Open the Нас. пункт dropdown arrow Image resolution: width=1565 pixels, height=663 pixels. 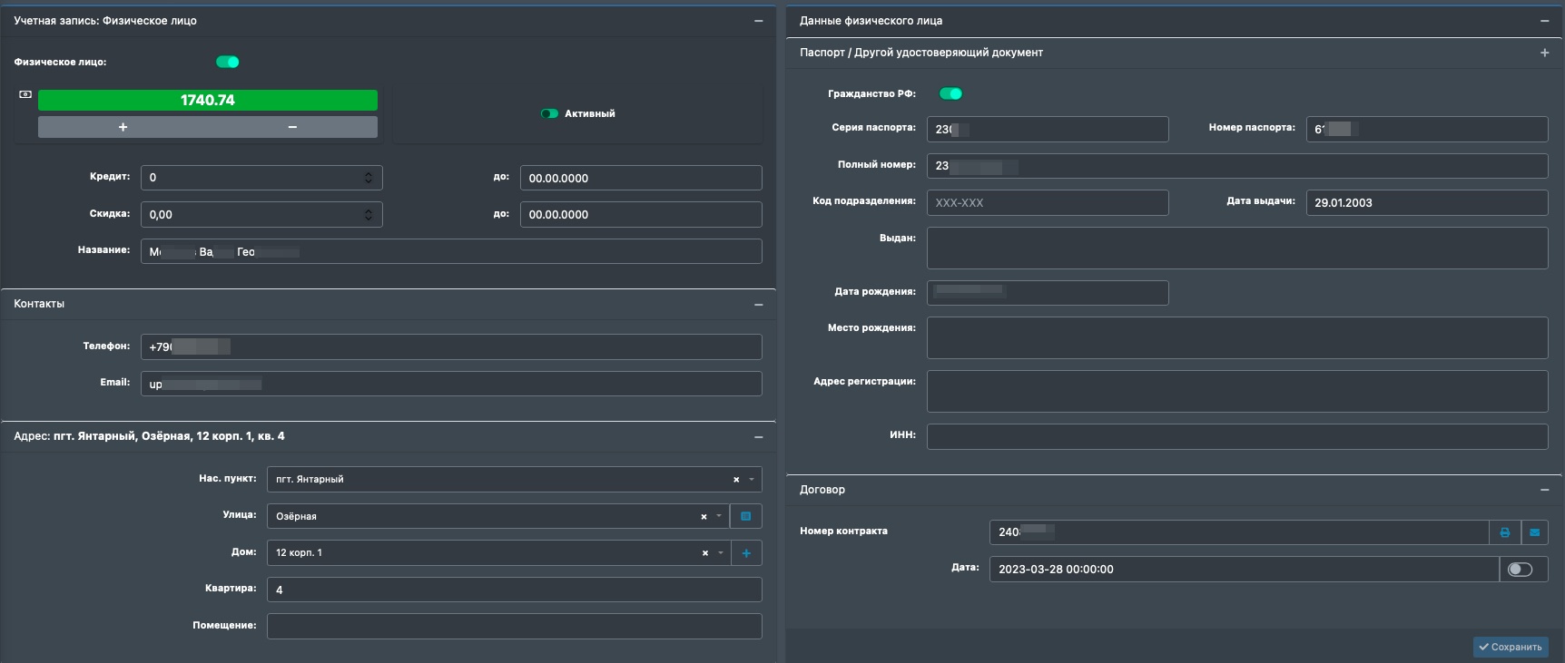click(x=752, y=480)
